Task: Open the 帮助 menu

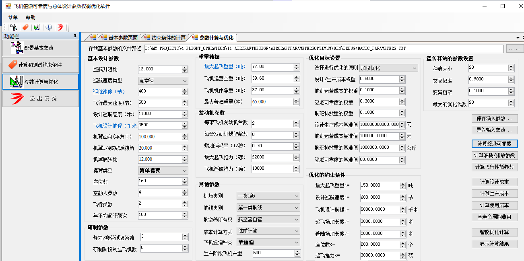Action: click(31, 17)
